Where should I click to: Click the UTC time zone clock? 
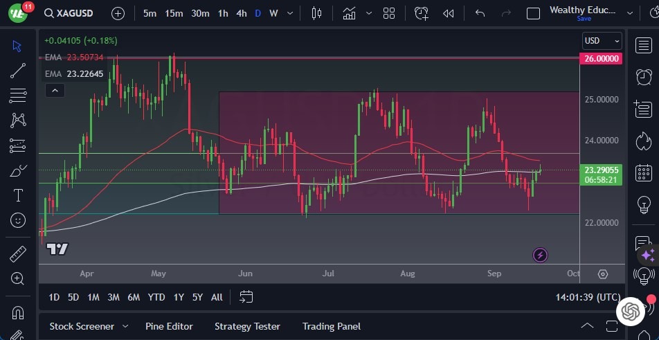(588, 297)
